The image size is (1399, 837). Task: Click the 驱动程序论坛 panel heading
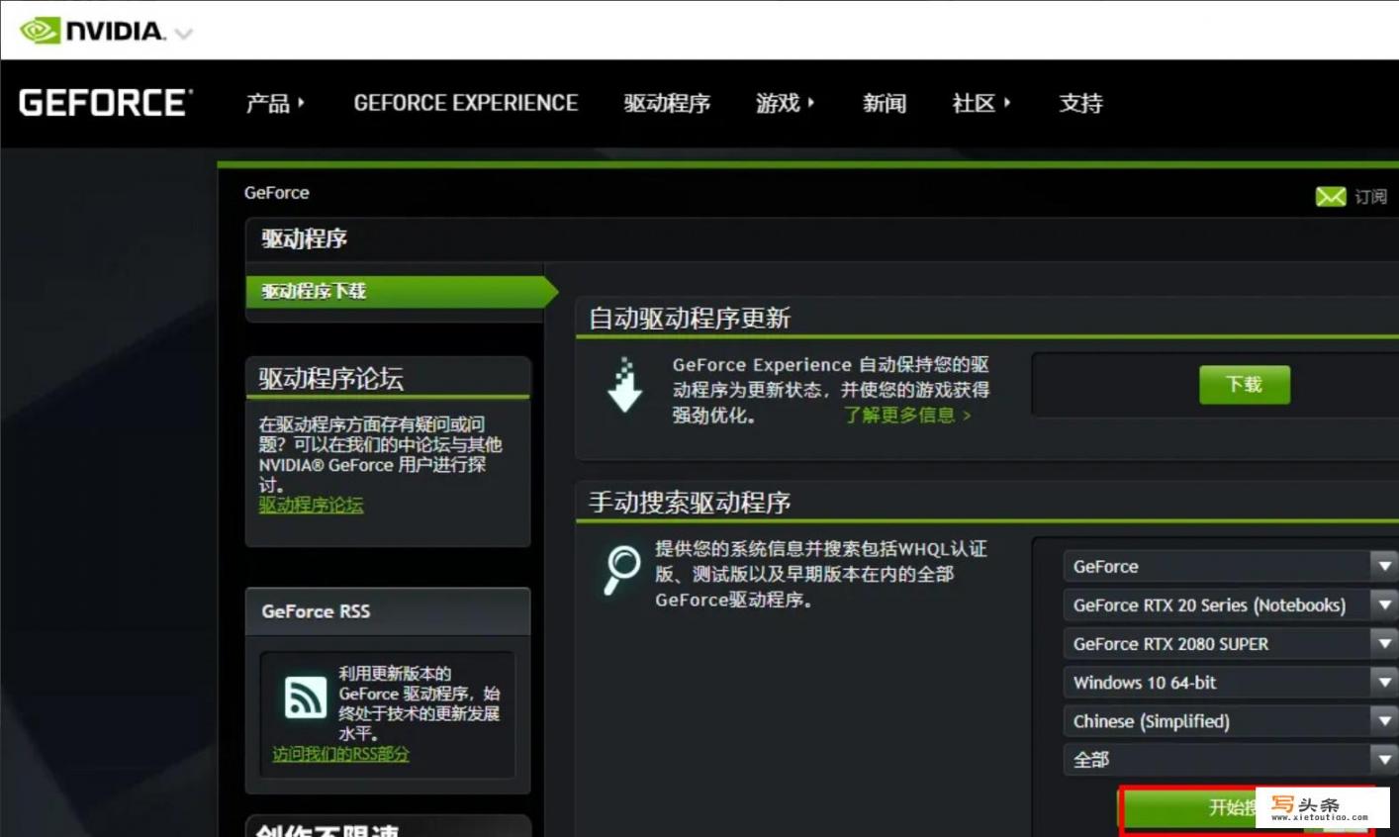tap(331, 378)
